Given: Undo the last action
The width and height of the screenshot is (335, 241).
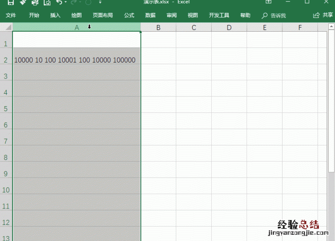Looking at the screenshot, I should click(x=59, y=2).
